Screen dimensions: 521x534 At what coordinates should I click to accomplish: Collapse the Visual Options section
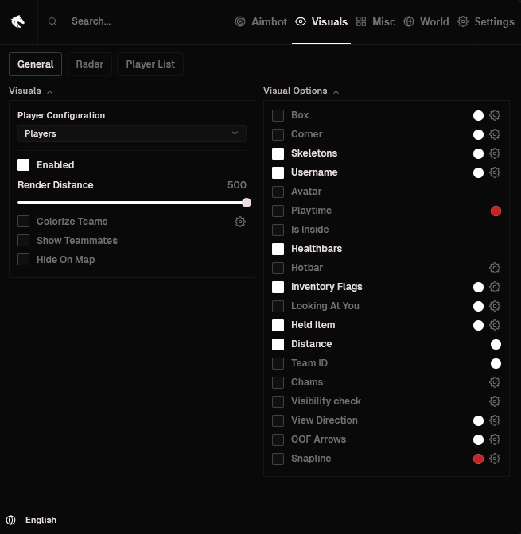tap(336, 91)
